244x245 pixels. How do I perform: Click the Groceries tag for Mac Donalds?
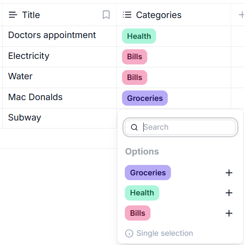pyautogui.click(x=145, y=98)
